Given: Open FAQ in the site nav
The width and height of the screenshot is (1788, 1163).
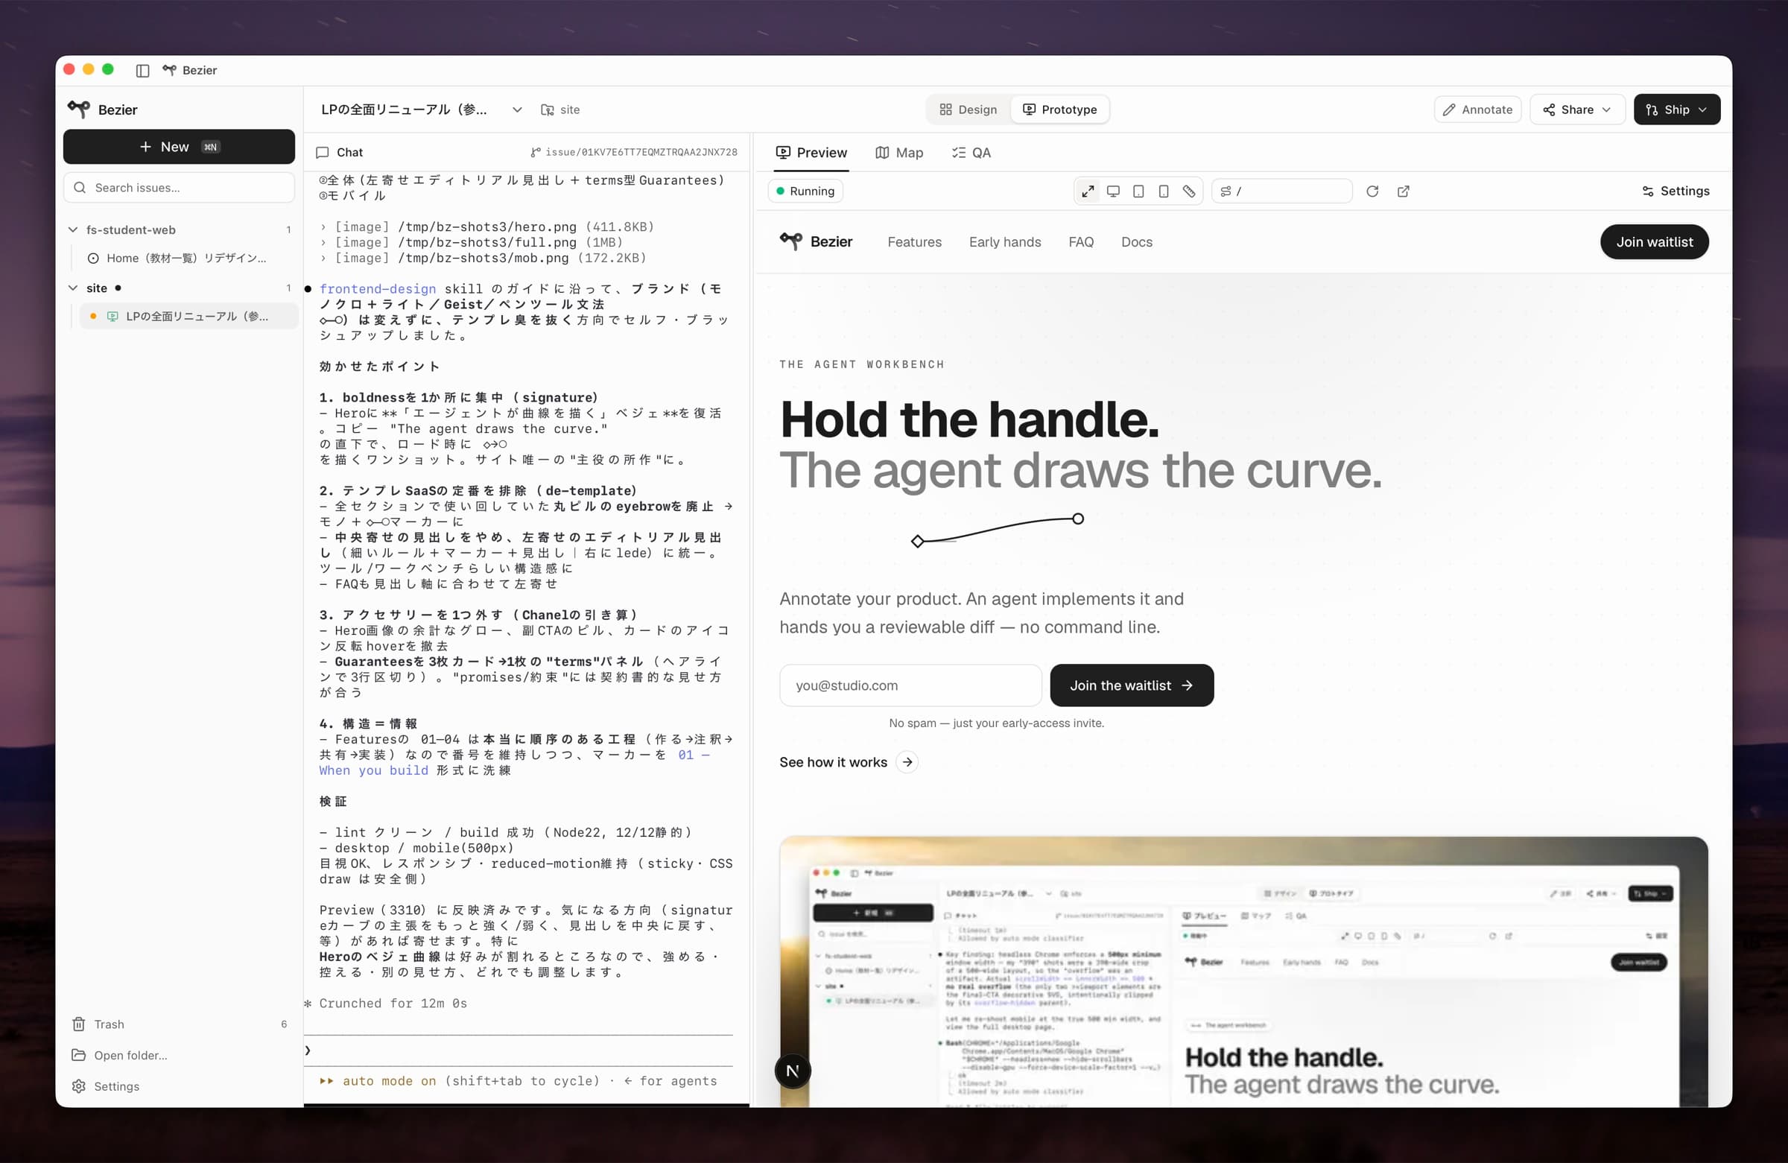Looking at the screenshot, I should [1081, 242].
